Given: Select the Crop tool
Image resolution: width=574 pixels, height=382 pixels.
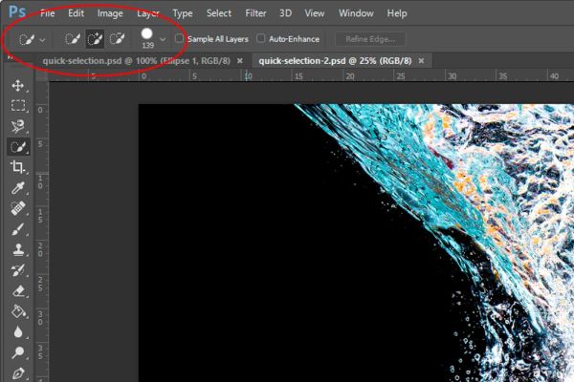Looking at the screenshot, I should point(17,167).
